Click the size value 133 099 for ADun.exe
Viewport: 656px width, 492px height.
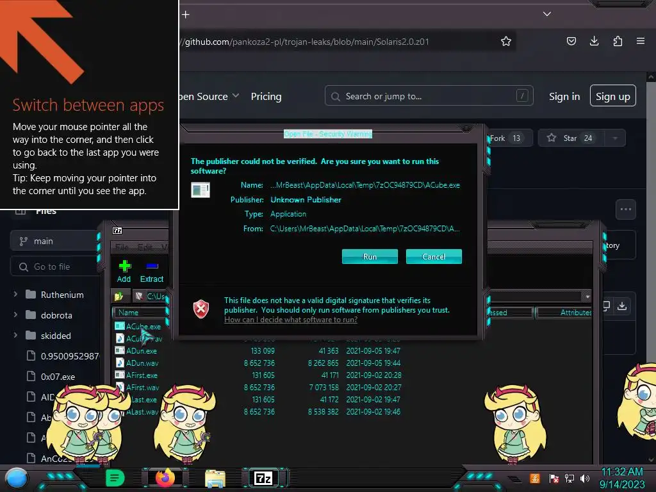click(x=263, y=351)
